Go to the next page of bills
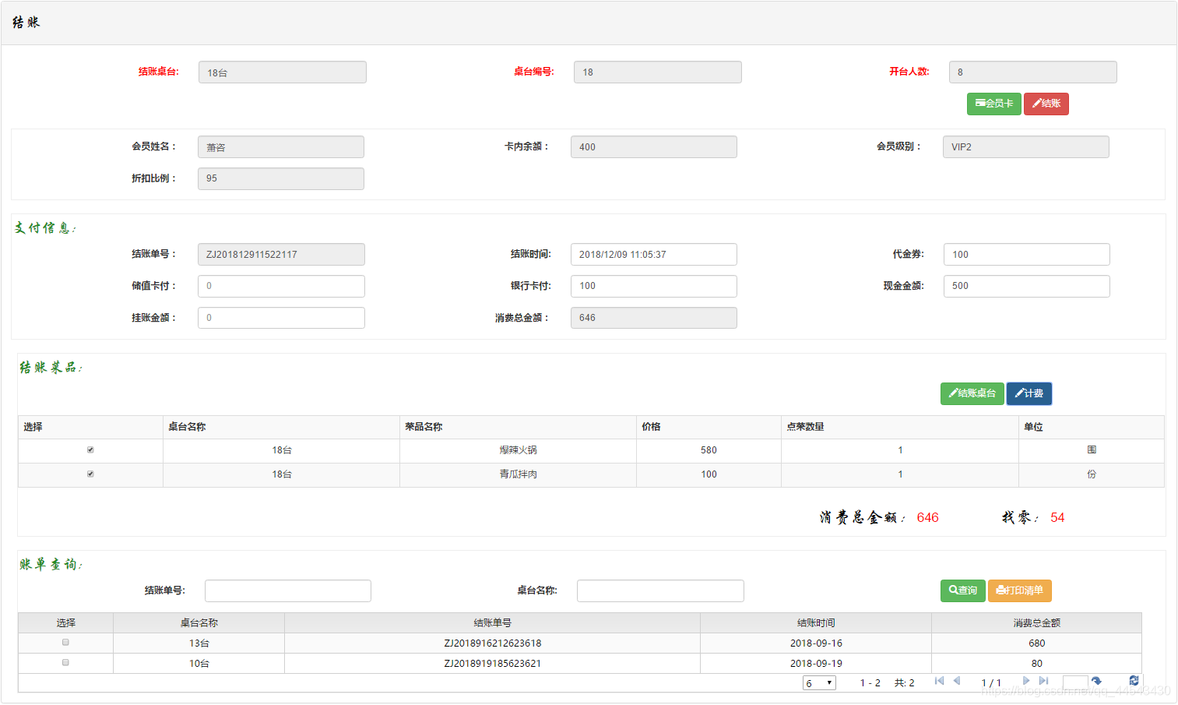This screenshot has height=705, width=1178. click(1026, 682)
